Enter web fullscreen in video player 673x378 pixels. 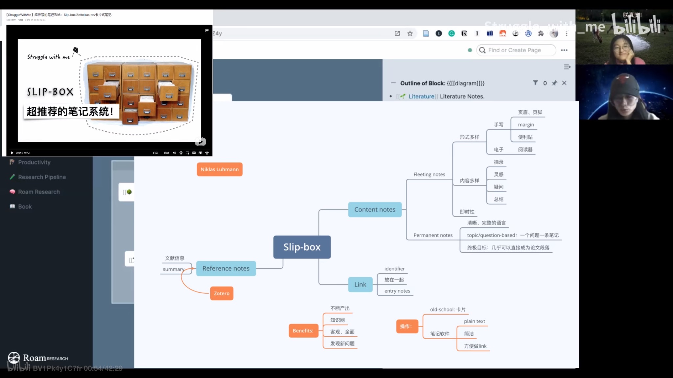coord(200,153)
